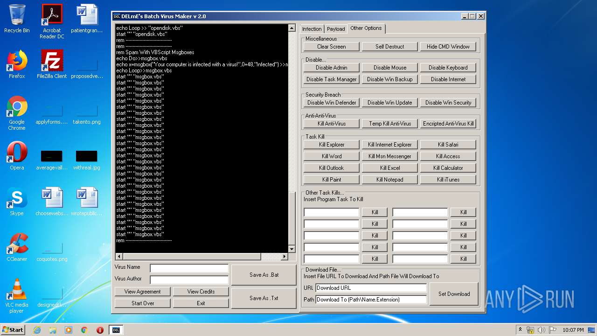Screen dimensions: 597x336
Task: Switch to the Payload tab
Action: (x=336, y=29)
